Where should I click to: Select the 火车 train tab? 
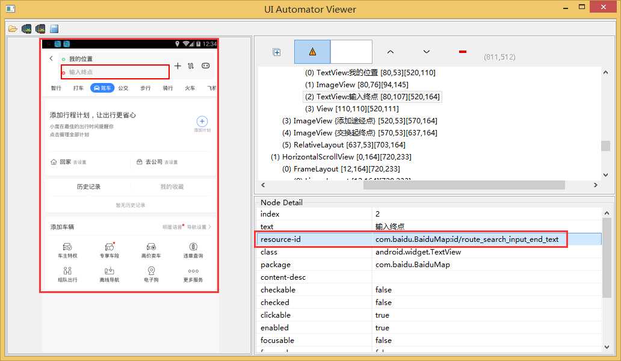tap(190, 88)
